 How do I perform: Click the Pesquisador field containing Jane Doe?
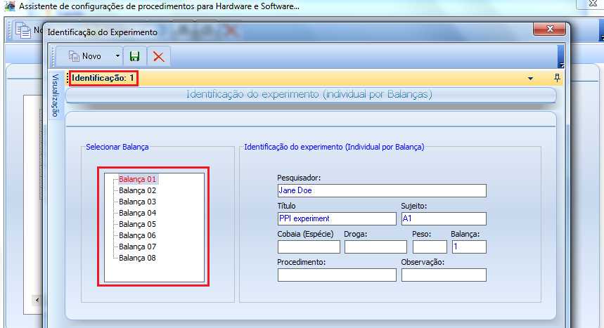[382, 190]
